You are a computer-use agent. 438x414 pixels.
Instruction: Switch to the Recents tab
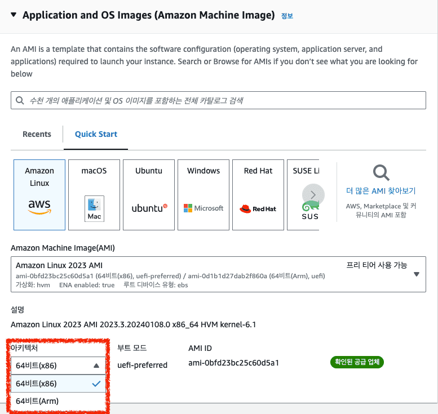pyautogui.click(x=37, y=134)
